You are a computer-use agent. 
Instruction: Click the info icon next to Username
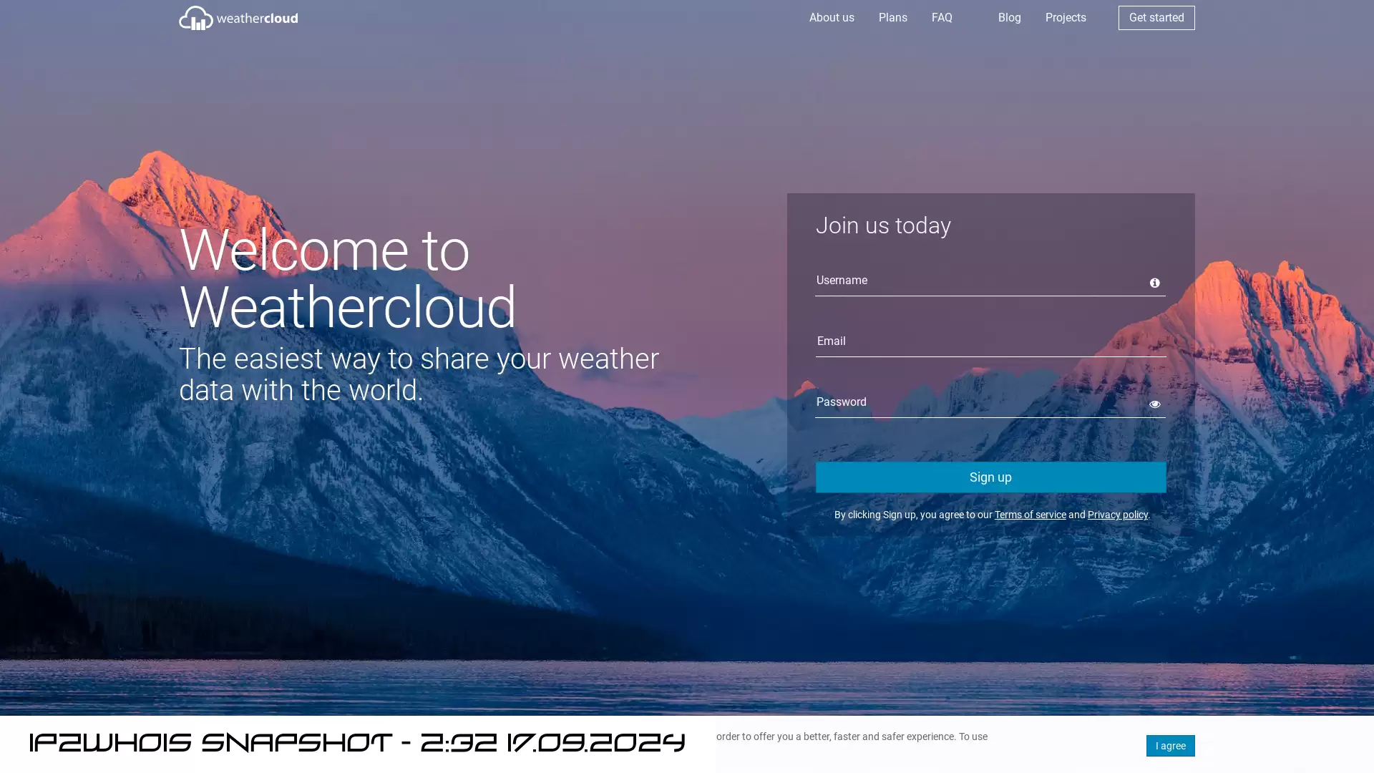tap(1155, 283)
